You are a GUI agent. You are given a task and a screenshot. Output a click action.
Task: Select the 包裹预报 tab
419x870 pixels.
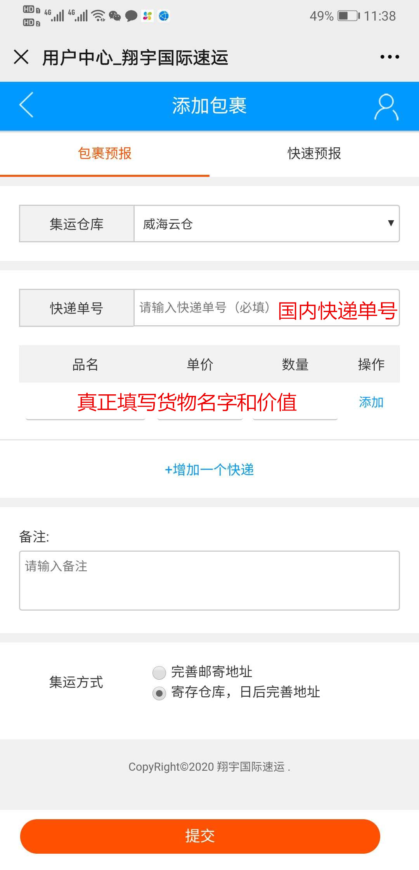pyautogui.click(x=105, y=154)
